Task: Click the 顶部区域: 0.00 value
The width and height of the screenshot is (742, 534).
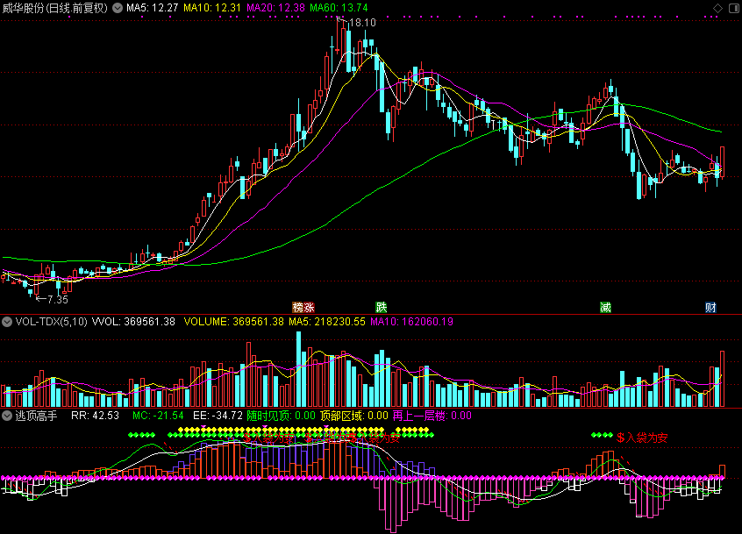Action: pyautogui.click(x=354, y=416)
